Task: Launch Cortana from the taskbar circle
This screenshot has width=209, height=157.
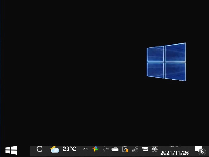Action: tap(39, 149)
